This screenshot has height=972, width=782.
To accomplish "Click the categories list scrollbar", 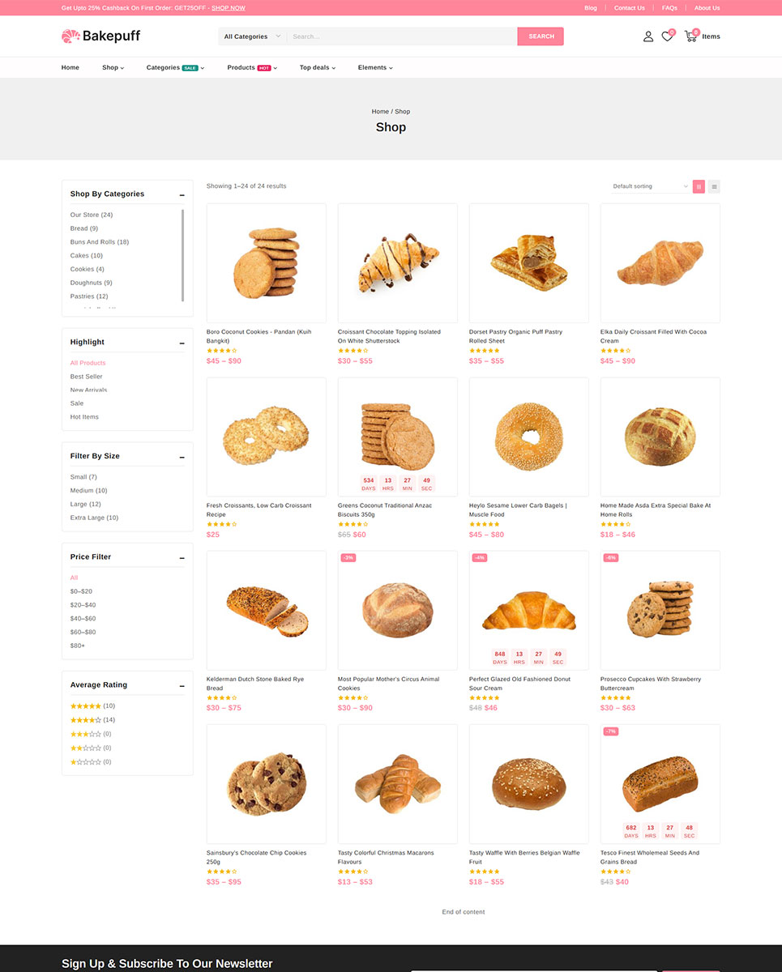I will coord(182,255).
